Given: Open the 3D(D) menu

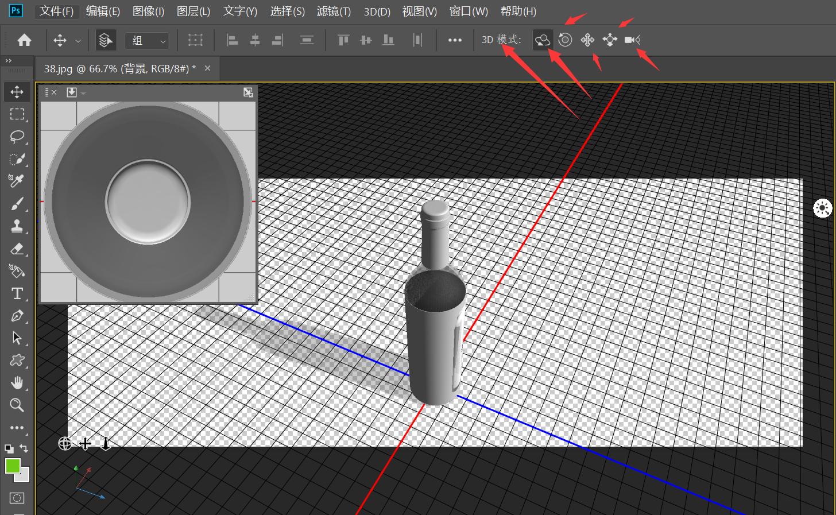Looking at the screenshot, I should pyautogui.click(x=377, y=11).
